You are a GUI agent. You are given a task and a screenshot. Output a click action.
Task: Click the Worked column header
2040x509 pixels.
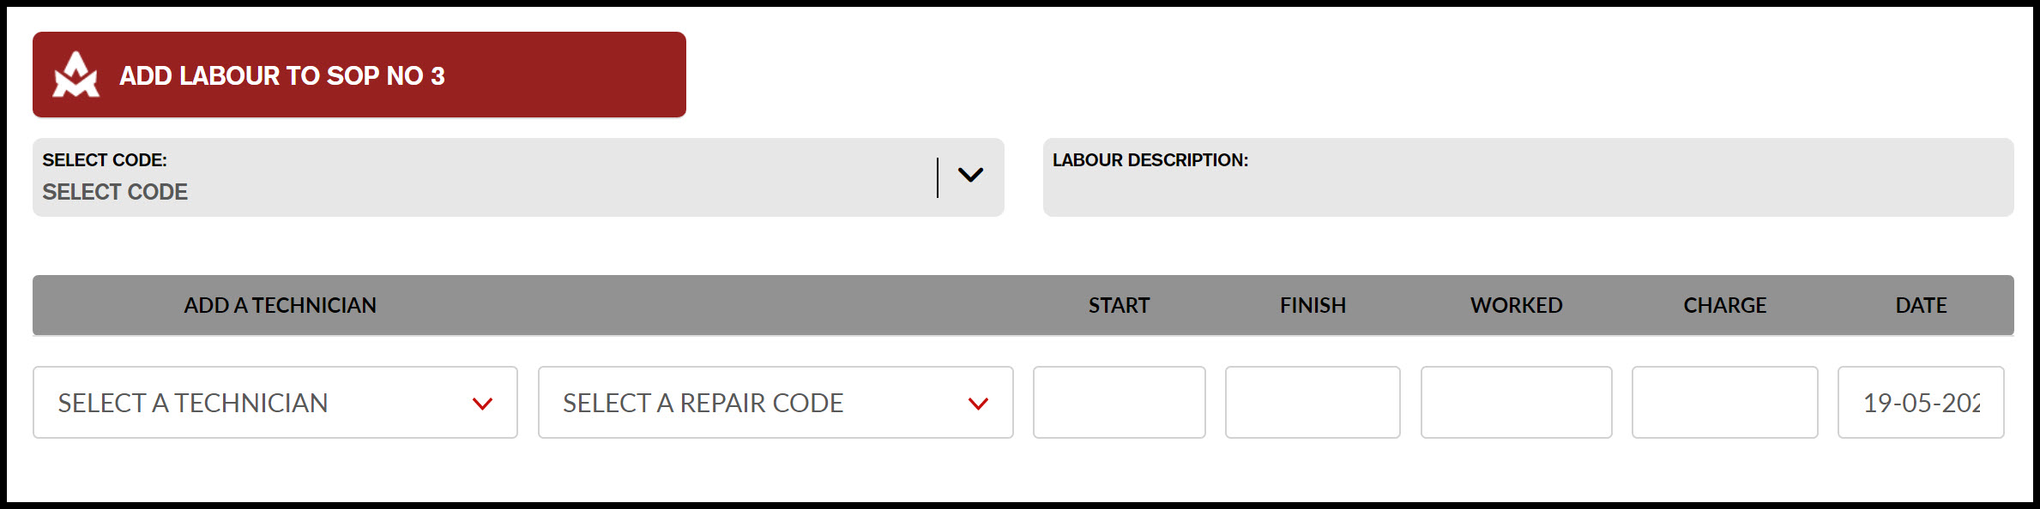[x=1517, y=306]
